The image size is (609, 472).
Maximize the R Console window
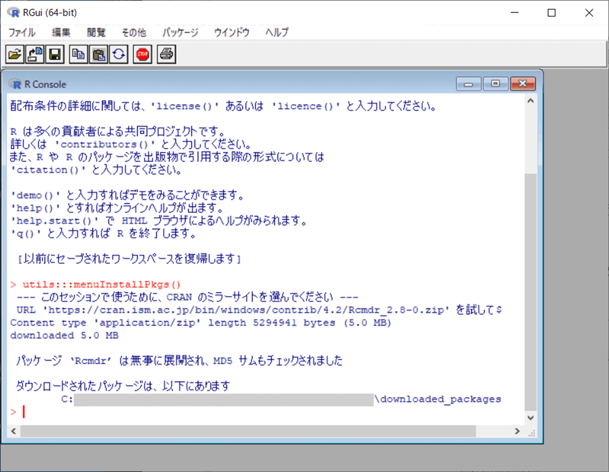[x=496, y=84]
